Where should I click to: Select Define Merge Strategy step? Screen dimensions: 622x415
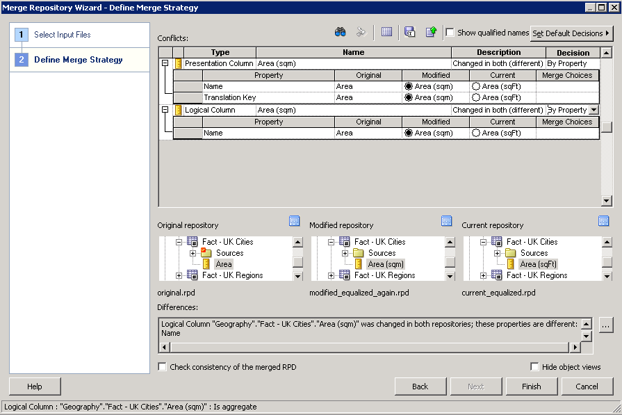point(78,60)
